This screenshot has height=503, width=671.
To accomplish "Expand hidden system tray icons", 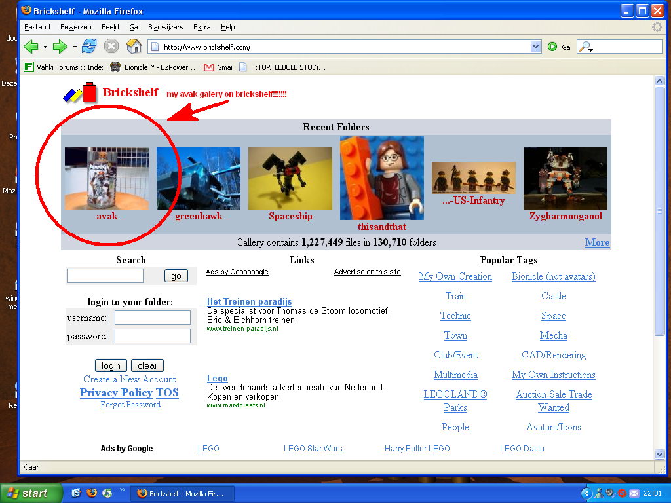I will coord(586,493).
